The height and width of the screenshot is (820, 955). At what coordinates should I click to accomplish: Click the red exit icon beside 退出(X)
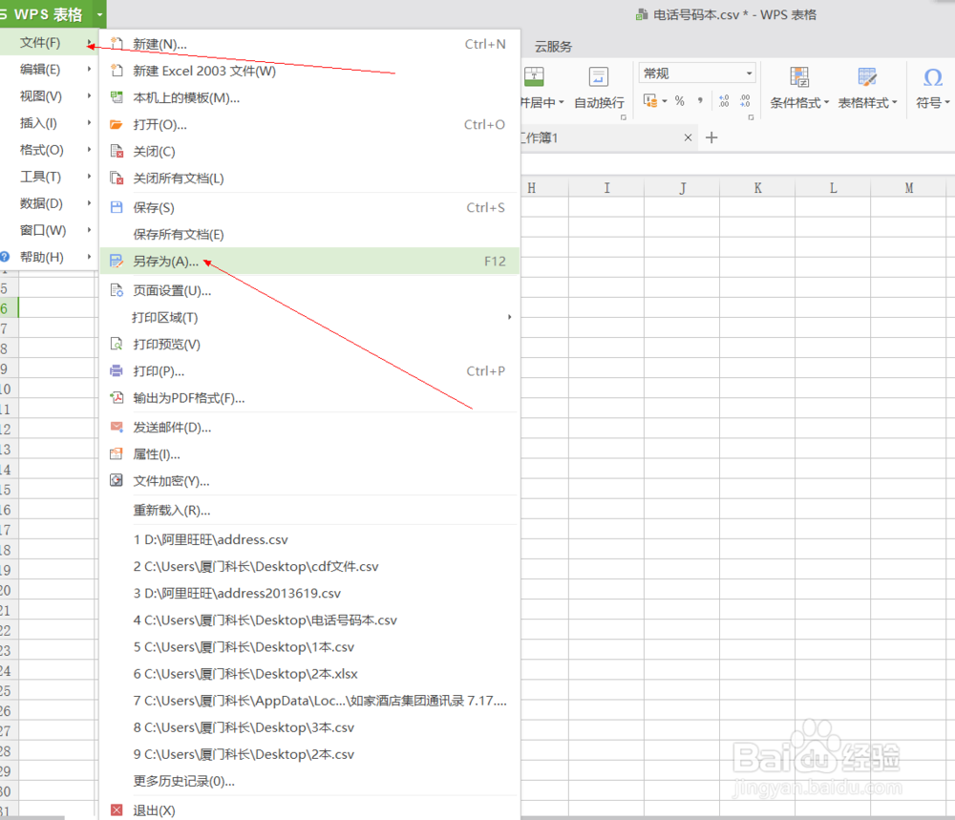117,809
